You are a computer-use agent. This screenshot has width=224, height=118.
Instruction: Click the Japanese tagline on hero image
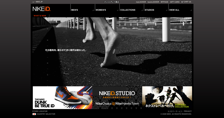tap(66, 50)
